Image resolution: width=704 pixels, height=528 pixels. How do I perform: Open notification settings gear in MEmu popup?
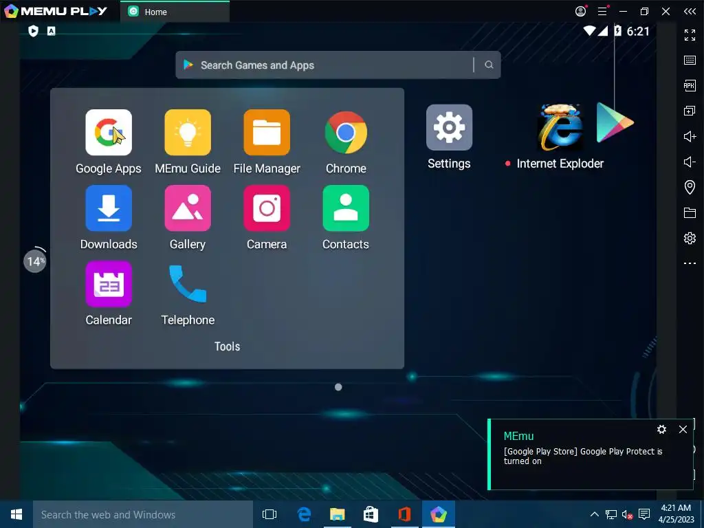click(661, 429)
